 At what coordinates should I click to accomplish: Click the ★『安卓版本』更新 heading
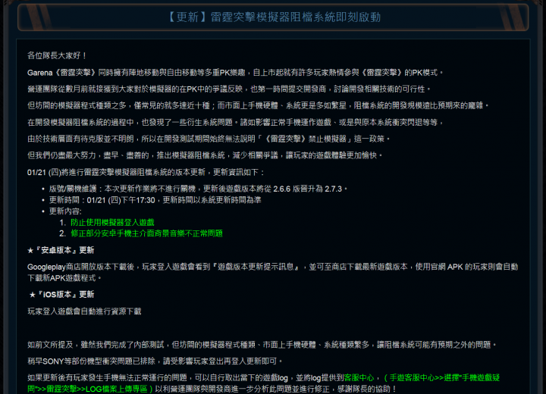click(x=61, y=250)
